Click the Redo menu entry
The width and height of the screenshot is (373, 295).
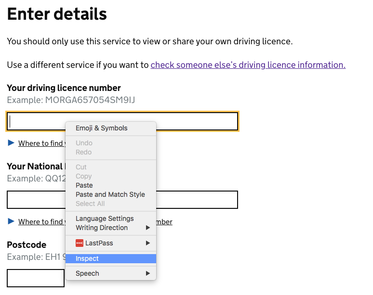coord(111,152)
